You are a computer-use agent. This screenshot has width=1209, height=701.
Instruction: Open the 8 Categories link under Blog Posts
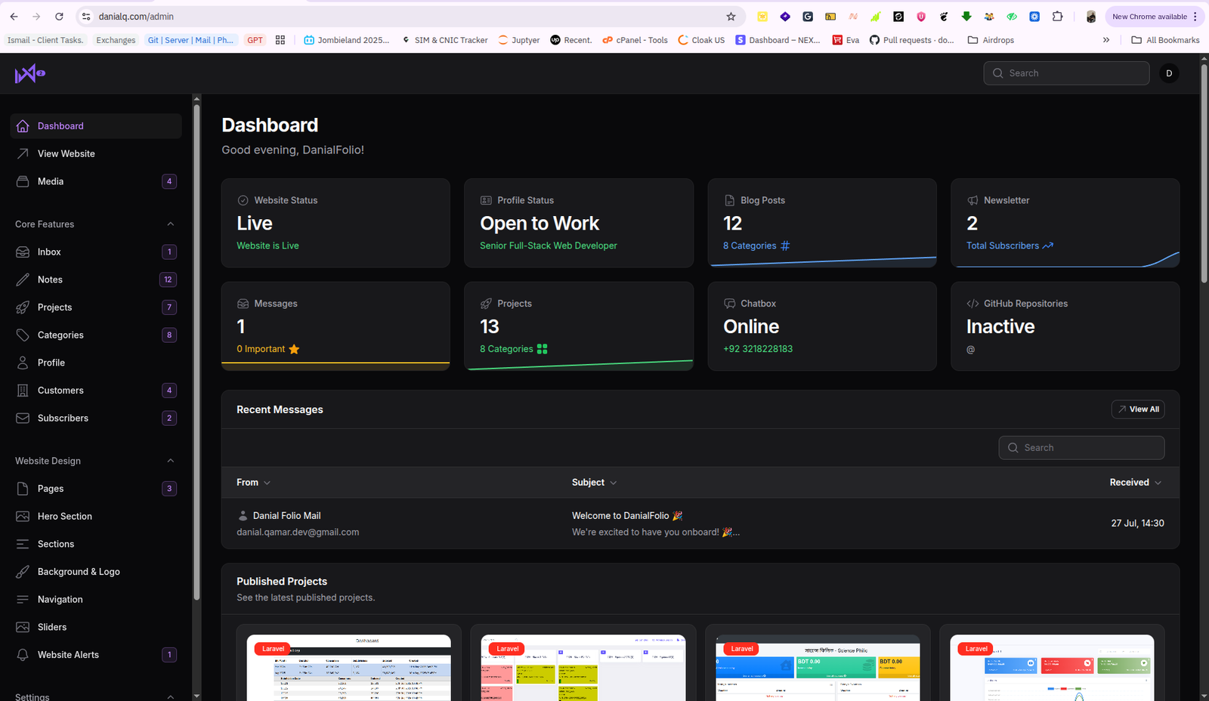756,246
